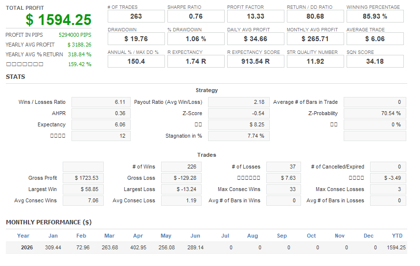The image size is (420, 266).
Task: Select the Monthly Avg Profit box $ 265.71
Action: point(315,39)
